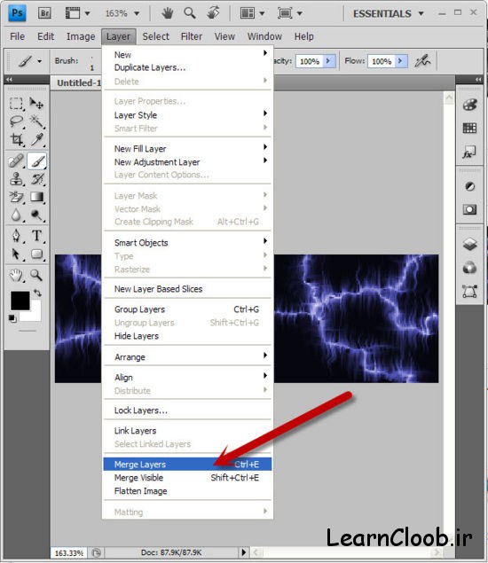Screen dimensions: 488x563
Task: Open the status bar info arrow
Action: click(x=244, y=552)
